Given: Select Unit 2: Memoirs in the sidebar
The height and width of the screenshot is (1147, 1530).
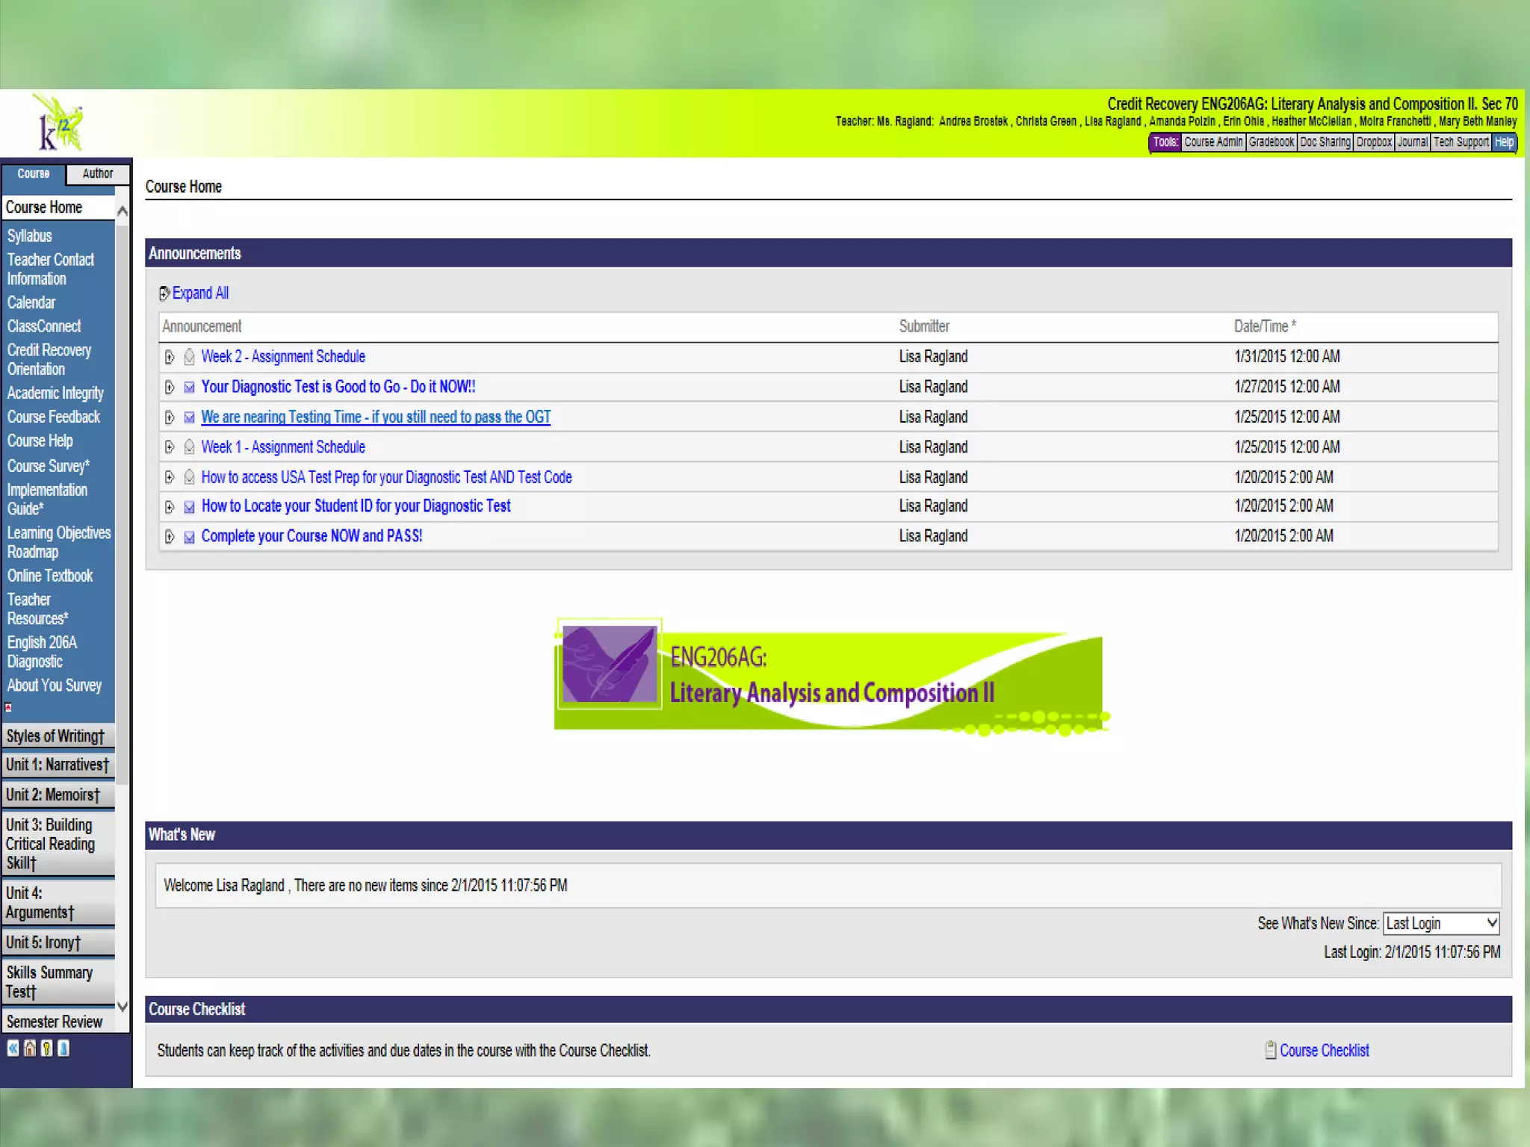Looking at the screenshot, I should click(52, 795).
